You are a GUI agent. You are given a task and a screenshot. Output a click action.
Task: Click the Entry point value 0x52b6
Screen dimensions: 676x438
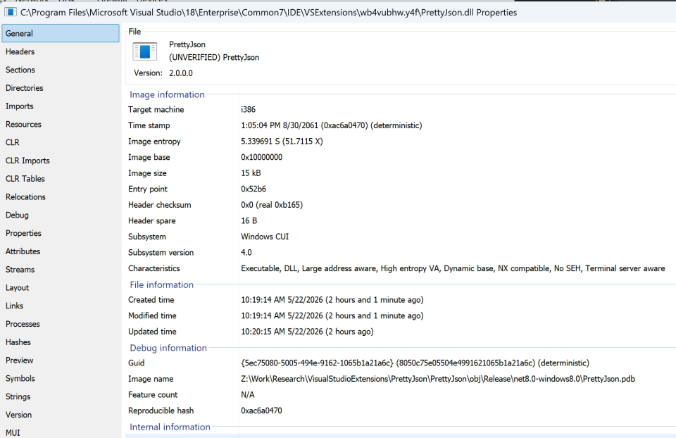253,189
